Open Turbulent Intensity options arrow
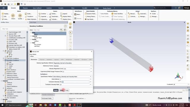Viewport: 190px width, 107px height. pos(91,82)
